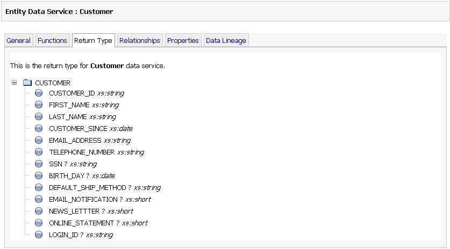
Task: Click the return type description sentence
Action: (88, 65)
